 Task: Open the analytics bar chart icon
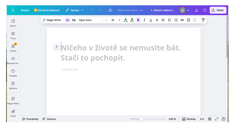click(x=196, y=10)
